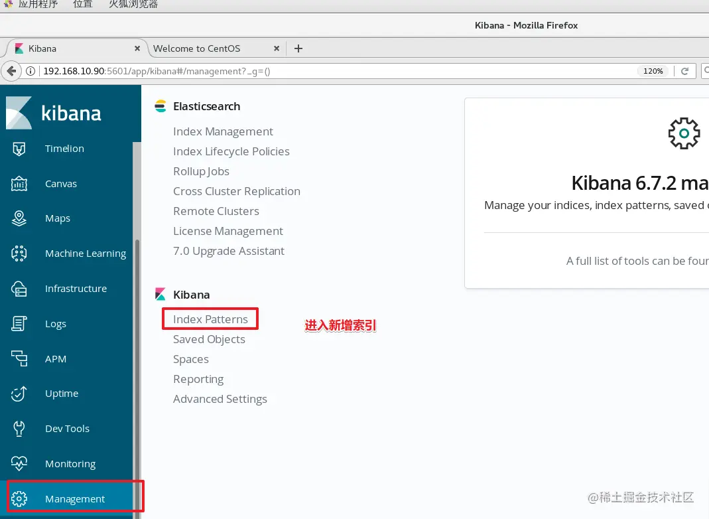
Task: Click the Dev Tools wrench icon
Action: pos(19,429)
